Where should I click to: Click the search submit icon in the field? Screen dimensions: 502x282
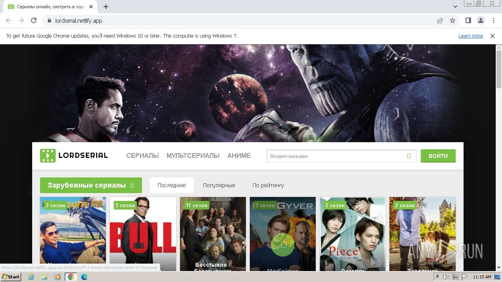tap(409, 156)
